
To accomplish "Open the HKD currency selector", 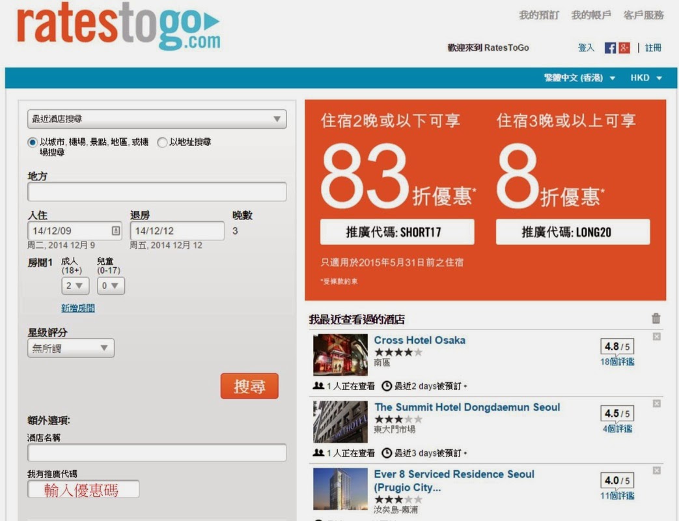I will pyautogui.click(x=646, y=78).
